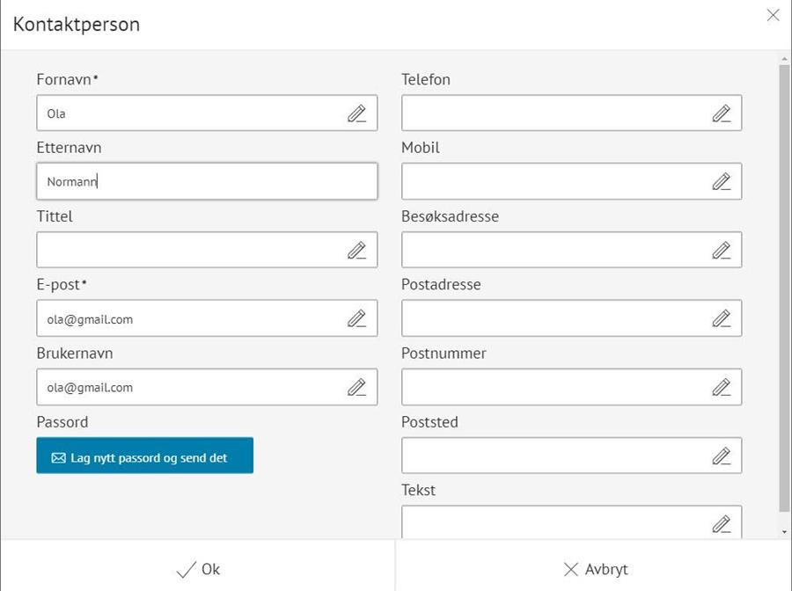
Task: Click the vertical scrollbar thumb of the form
Action: (784, 281)
